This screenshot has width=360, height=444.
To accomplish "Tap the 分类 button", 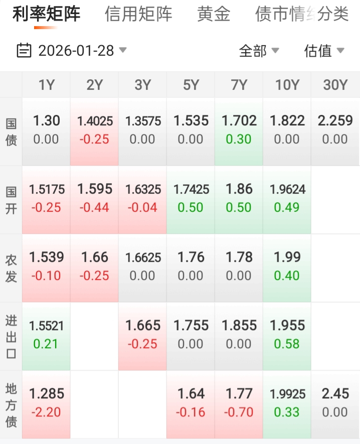I will [x=333, y=15].
